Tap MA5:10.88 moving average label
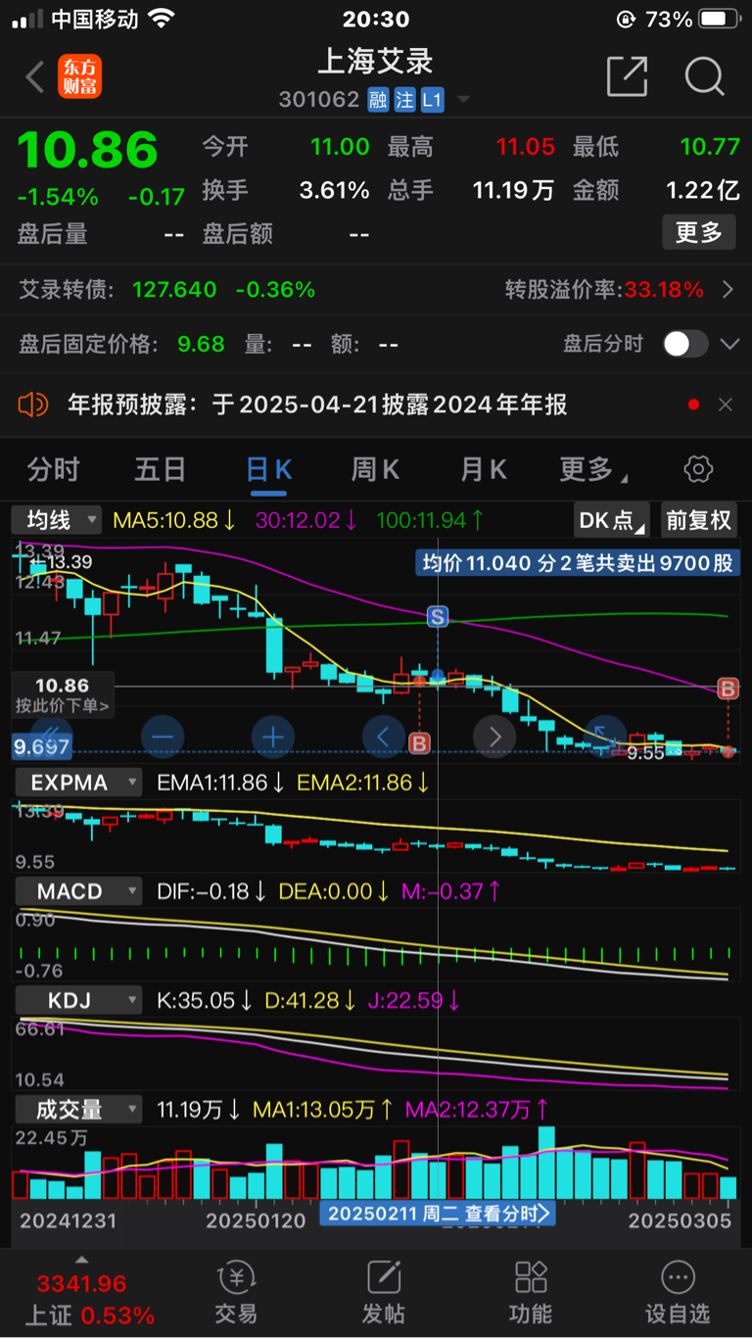Screen dimensions: 752x1338 174,520
